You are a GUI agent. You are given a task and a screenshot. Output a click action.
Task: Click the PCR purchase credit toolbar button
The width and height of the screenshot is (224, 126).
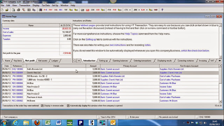(114, 10)
